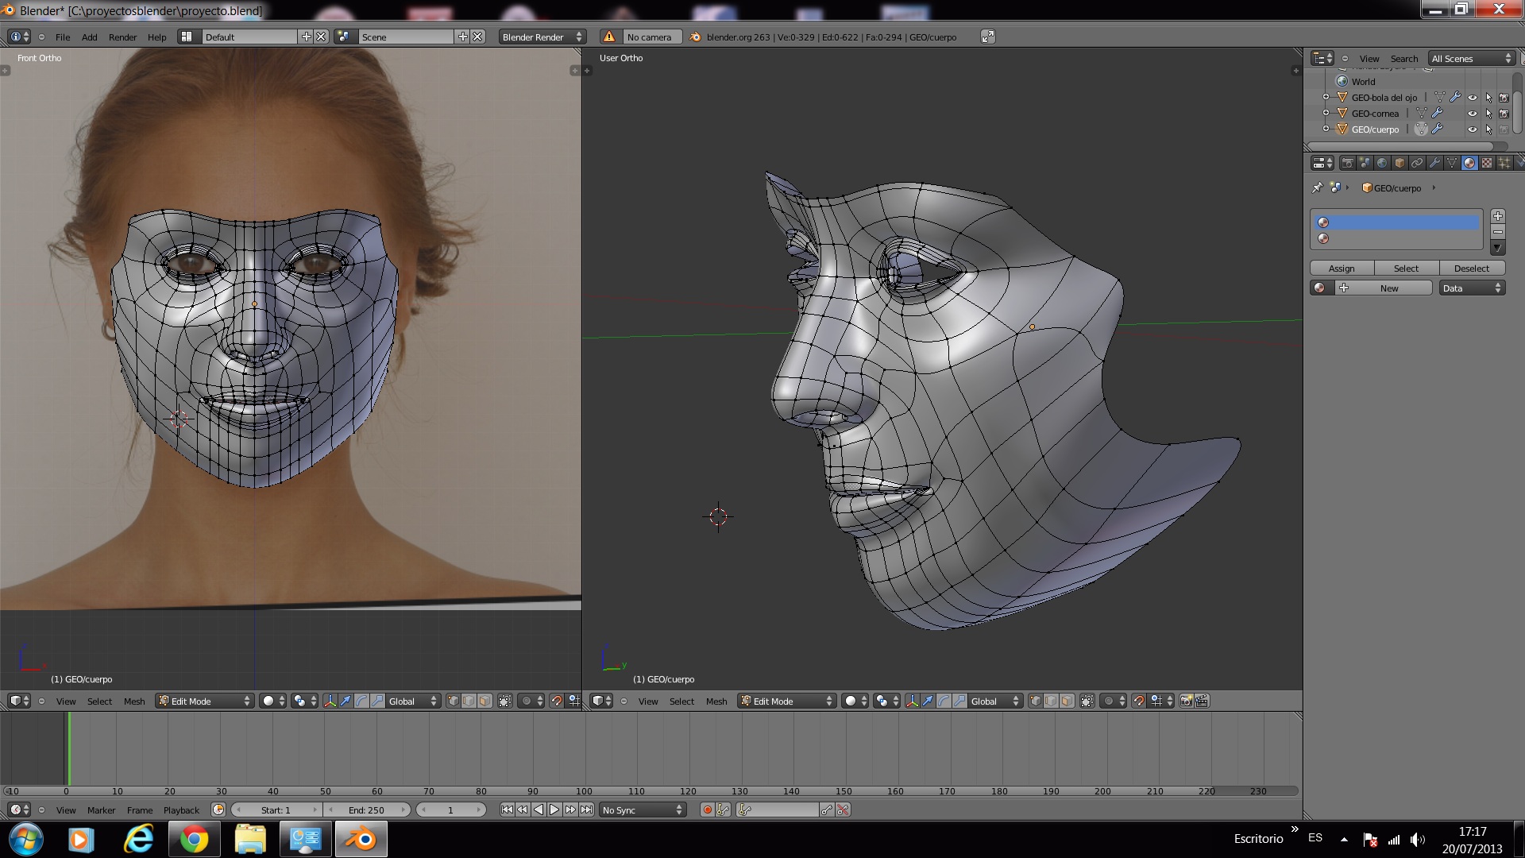Open the Mesh menu in left viewport
Screen dimensions: 1525x858
click(134, 701)
